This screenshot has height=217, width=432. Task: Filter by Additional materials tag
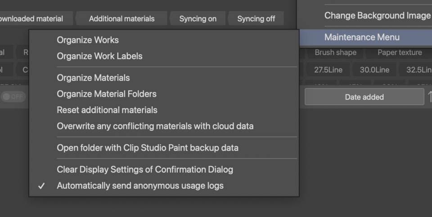(121, 19)
